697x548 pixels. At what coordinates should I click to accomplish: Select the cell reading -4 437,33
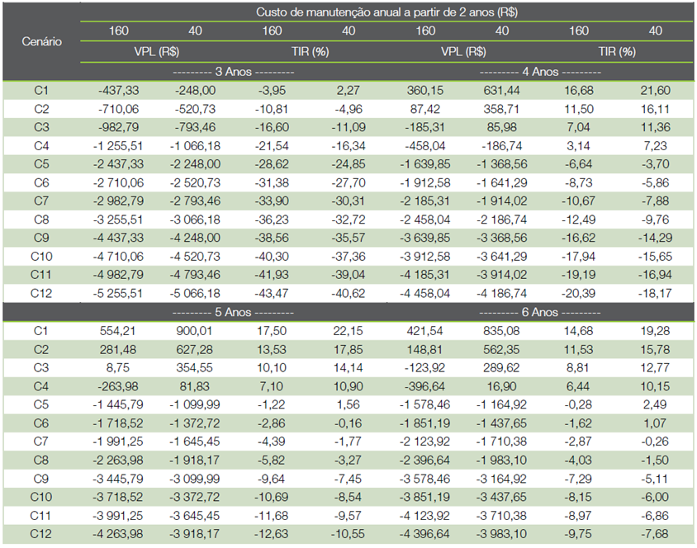118,238
